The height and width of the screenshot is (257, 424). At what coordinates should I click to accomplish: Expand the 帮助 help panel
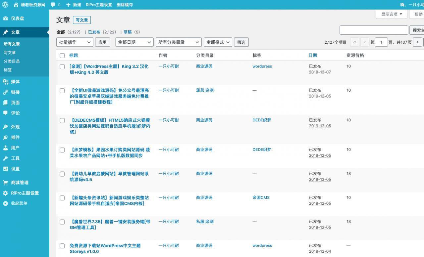[x=417, y=14]
